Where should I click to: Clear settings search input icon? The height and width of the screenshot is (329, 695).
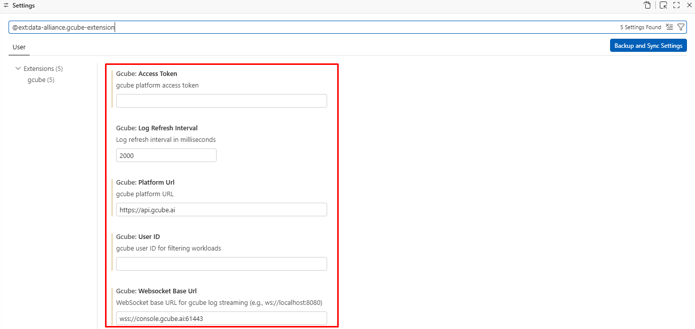(669, 27)
